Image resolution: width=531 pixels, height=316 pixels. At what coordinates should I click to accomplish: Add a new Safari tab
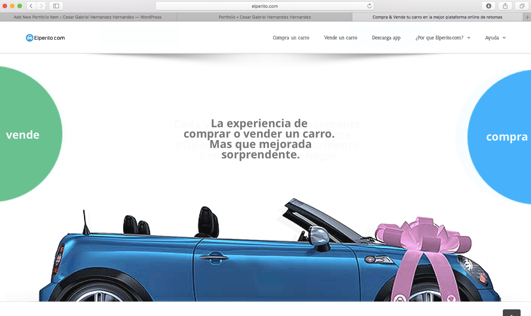[x=527, y=17]
